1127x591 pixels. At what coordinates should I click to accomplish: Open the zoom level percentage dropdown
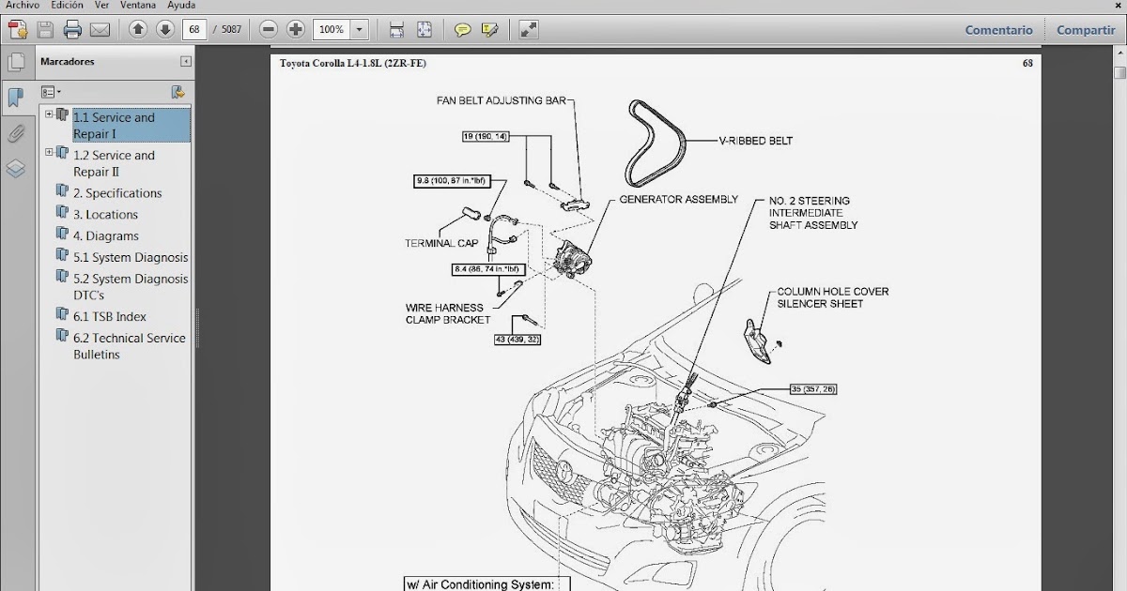[358, 29]
